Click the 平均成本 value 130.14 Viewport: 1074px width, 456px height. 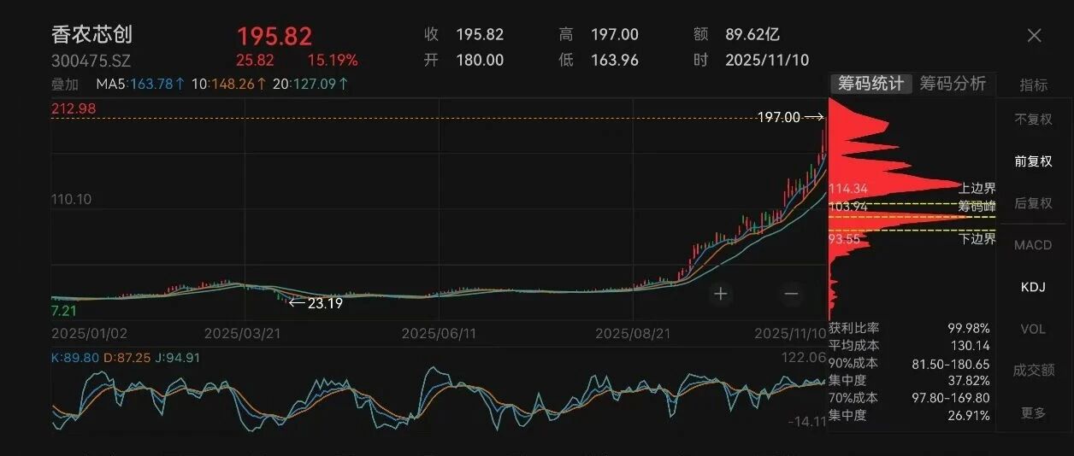[970, 345]
